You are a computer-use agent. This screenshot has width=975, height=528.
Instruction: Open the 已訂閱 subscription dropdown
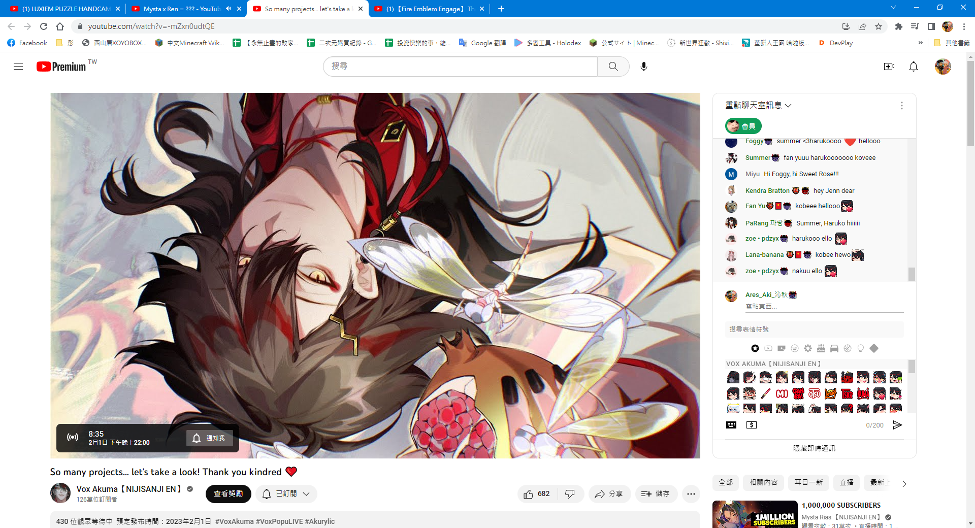286,494
